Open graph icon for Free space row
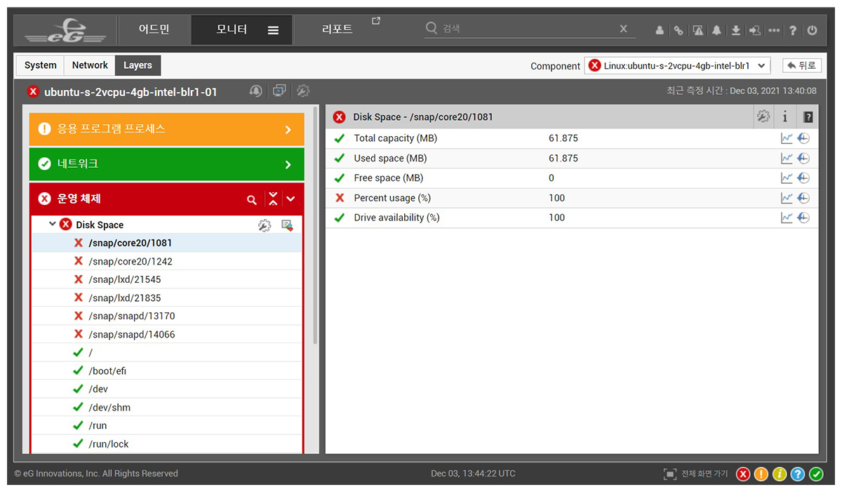This screenshot has width=842, height=492. (x=787, y=178)
